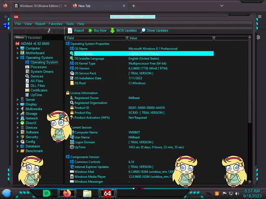Switch to the Menu panel tab
Screen dimensions: 266x199
(20, 37)
